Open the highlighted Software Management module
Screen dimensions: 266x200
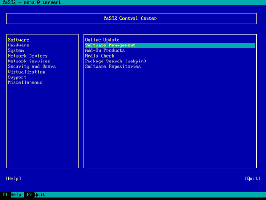pos(170,45)
